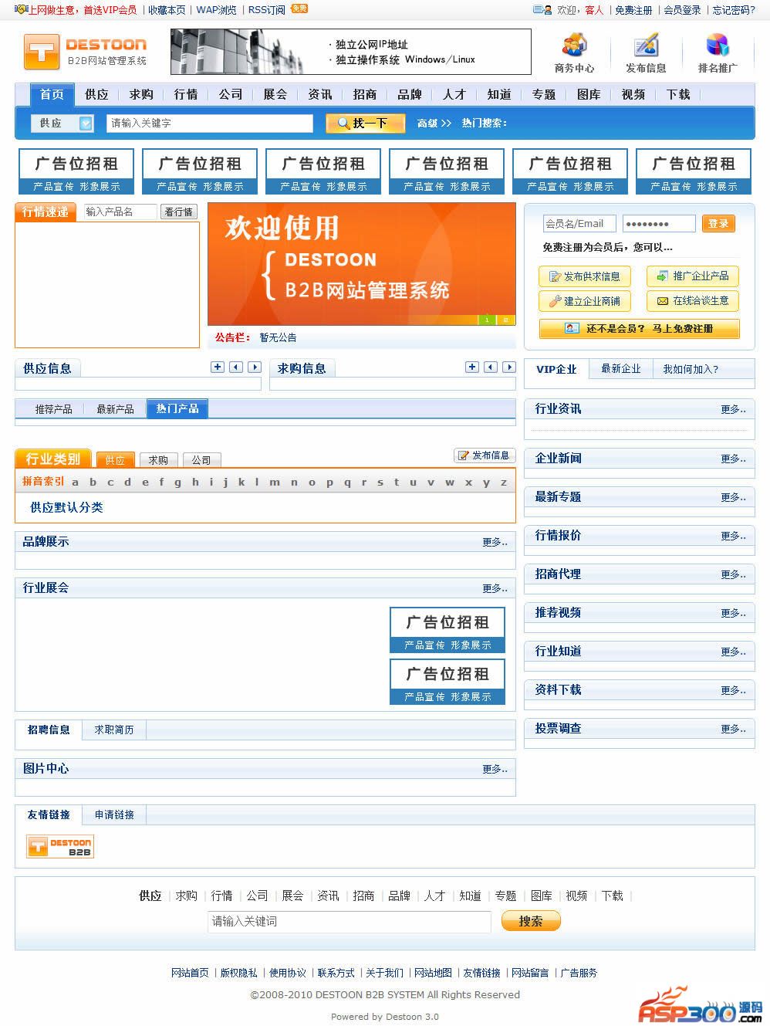Click the 欢迎使用 DESTOON banner
The image size is (770, 1026).
pyautogui.click(x=362, y=264)
